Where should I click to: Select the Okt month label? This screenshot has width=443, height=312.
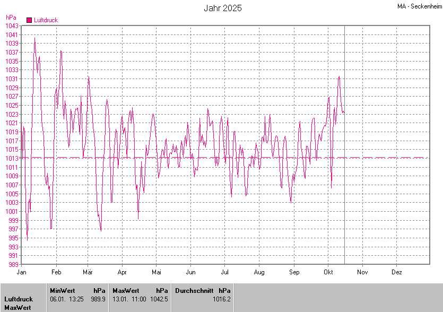click(328, 272)
